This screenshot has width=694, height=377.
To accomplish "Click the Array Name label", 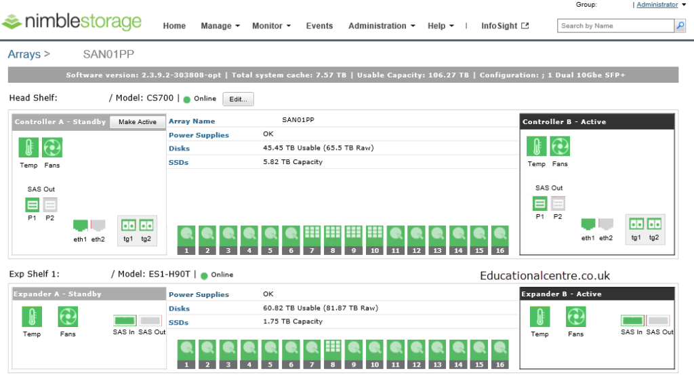I will point(192,121).
